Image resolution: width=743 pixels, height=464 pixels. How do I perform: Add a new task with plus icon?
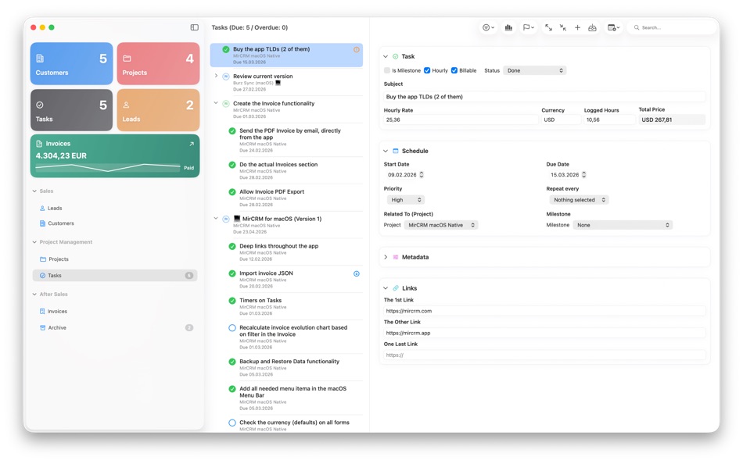[578, 27]
